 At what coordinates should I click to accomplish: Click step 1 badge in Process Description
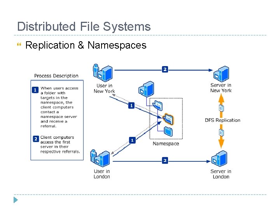pyautogui.click(x=35, y=90)
